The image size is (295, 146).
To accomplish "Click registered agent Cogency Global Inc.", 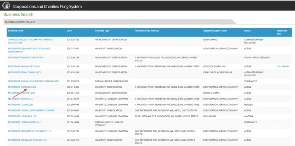I will click(x=215, y=66).
